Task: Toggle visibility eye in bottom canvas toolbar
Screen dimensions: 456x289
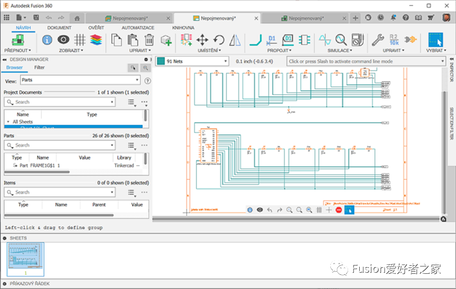Action: pos(259,210)
